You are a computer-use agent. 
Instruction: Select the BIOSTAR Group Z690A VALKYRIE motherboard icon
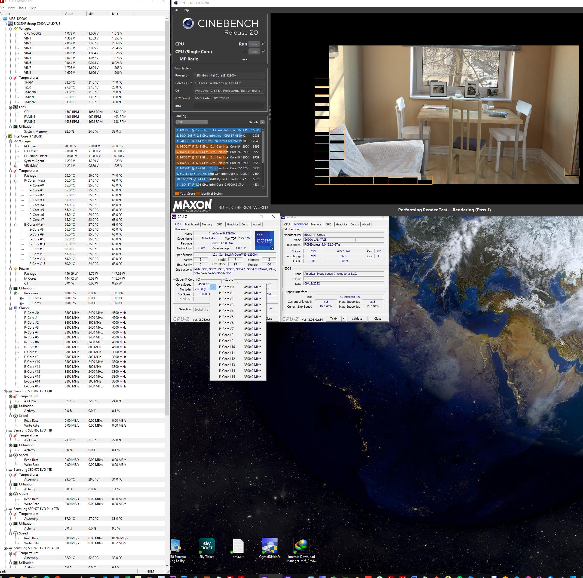tap(10, 23)
